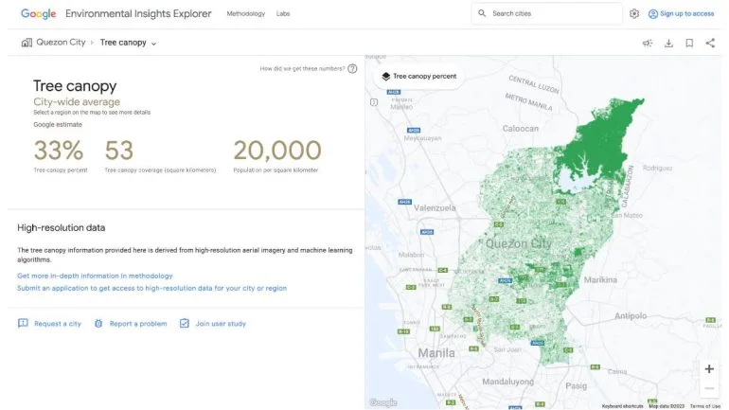
Task: Click the Caloocan label on map
Action: pyautogui.click(x=521, y=129)
